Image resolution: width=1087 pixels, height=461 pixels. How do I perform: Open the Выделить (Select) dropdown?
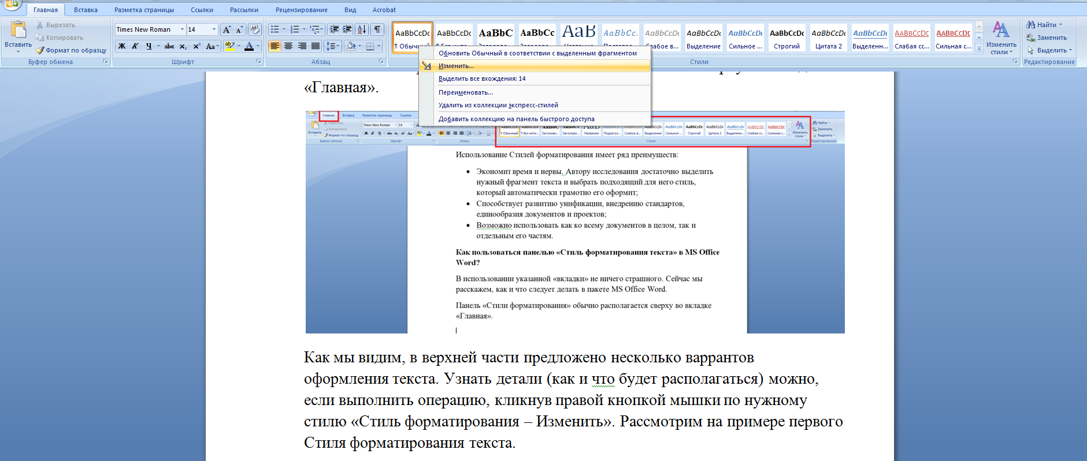[x=1049, y=50]
